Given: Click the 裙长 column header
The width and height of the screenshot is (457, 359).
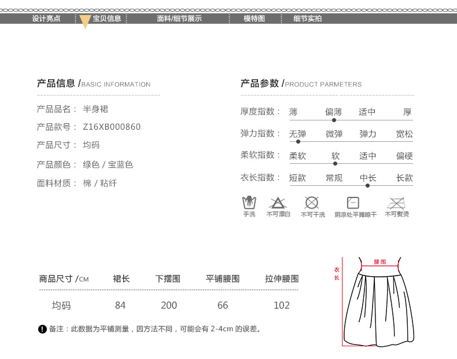Looking at the screenshot, I should tap(121, 279).
